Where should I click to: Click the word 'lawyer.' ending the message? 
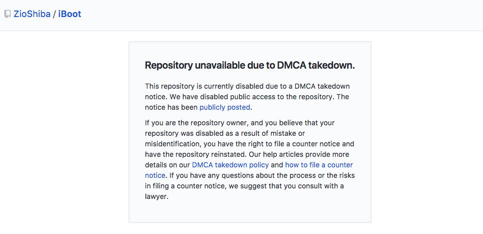point(157,196)
